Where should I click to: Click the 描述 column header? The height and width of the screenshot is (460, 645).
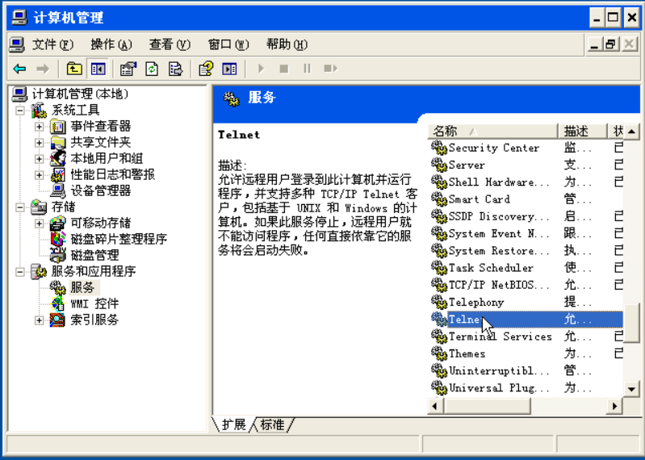[583, 132]
